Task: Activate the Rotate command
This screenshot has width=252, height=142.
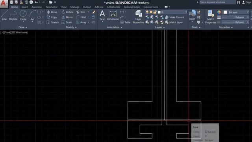Action: click(67, 12)
